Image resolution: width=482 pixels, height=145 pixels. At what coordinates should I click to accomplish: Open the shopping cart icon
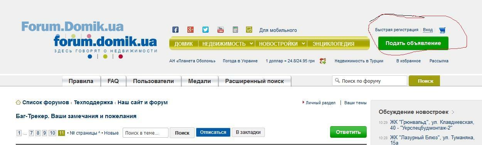(x=442, y=30)
